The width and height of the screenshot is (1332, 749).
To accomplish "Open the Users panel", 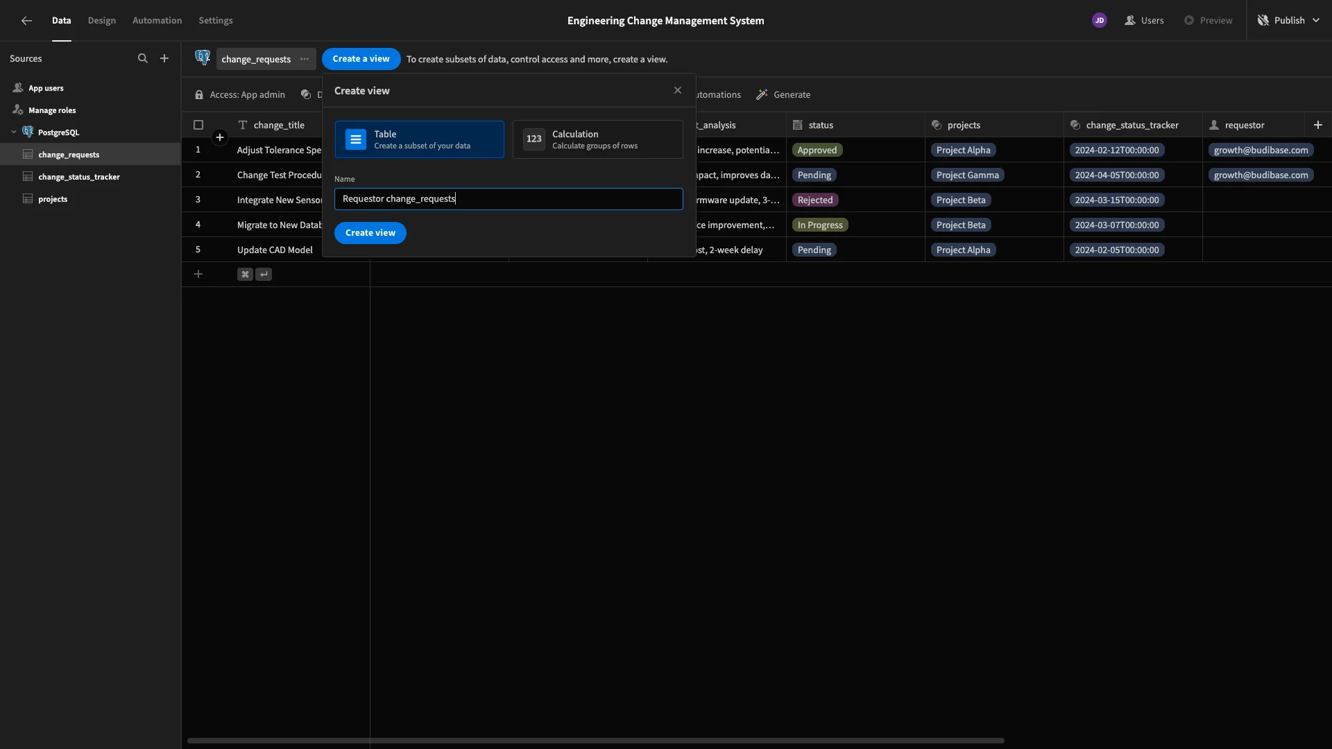I will (x=1145, y=21).
